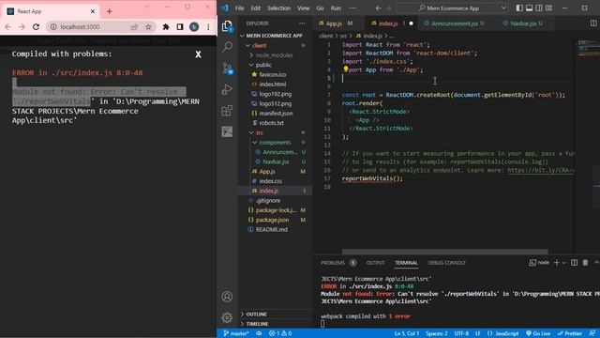Switch to Announcement.jsx editor tab
600x338 pixels.
(454, 23)
